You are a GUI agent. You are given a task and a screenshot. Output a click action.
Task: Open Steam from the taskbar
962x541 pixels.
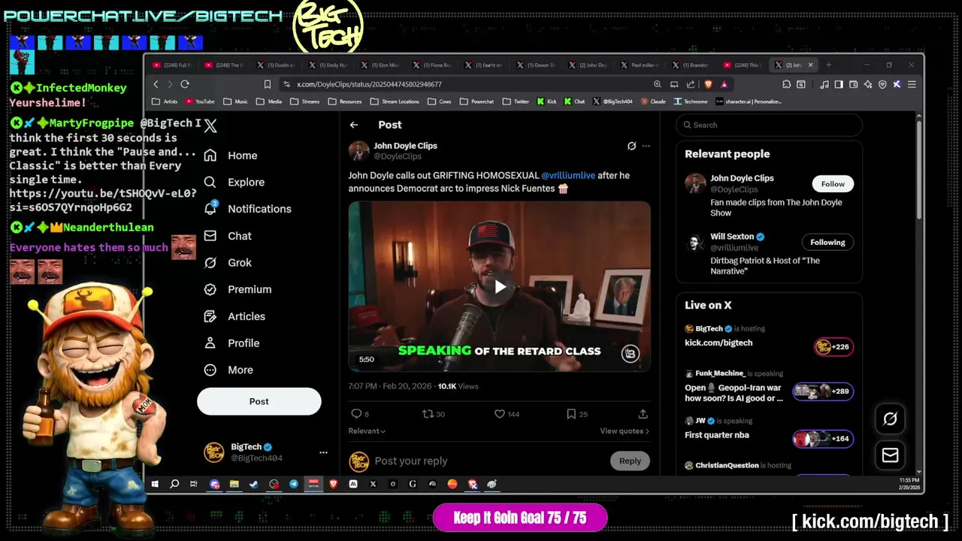pyautogui.click(x=254, y=485)
